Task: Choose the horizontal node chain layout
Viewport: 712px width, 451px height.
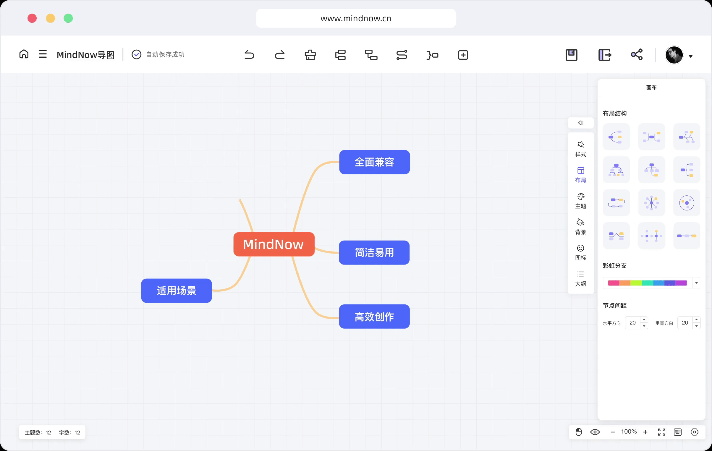Action: pos(651,236)
